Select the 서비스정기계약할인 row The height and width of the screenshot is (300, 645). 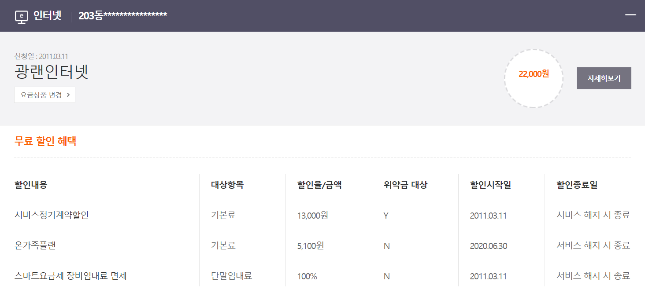[x=322, y=216]
